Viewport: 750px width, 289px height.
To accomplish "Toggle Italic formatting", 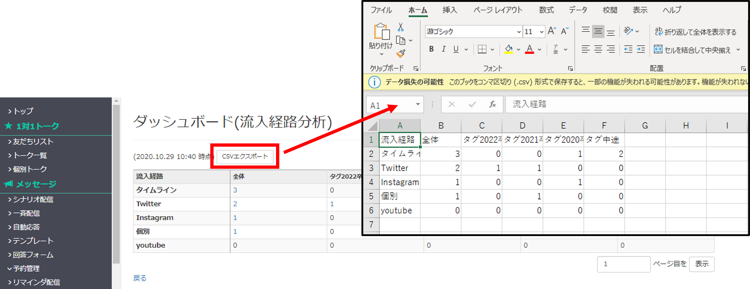I will coord(443,49).
